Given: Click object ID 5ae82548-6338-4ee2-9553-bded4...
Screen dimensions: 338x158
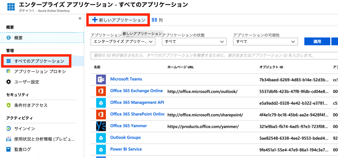Looking at the screenshot, I should coord(294,139).
